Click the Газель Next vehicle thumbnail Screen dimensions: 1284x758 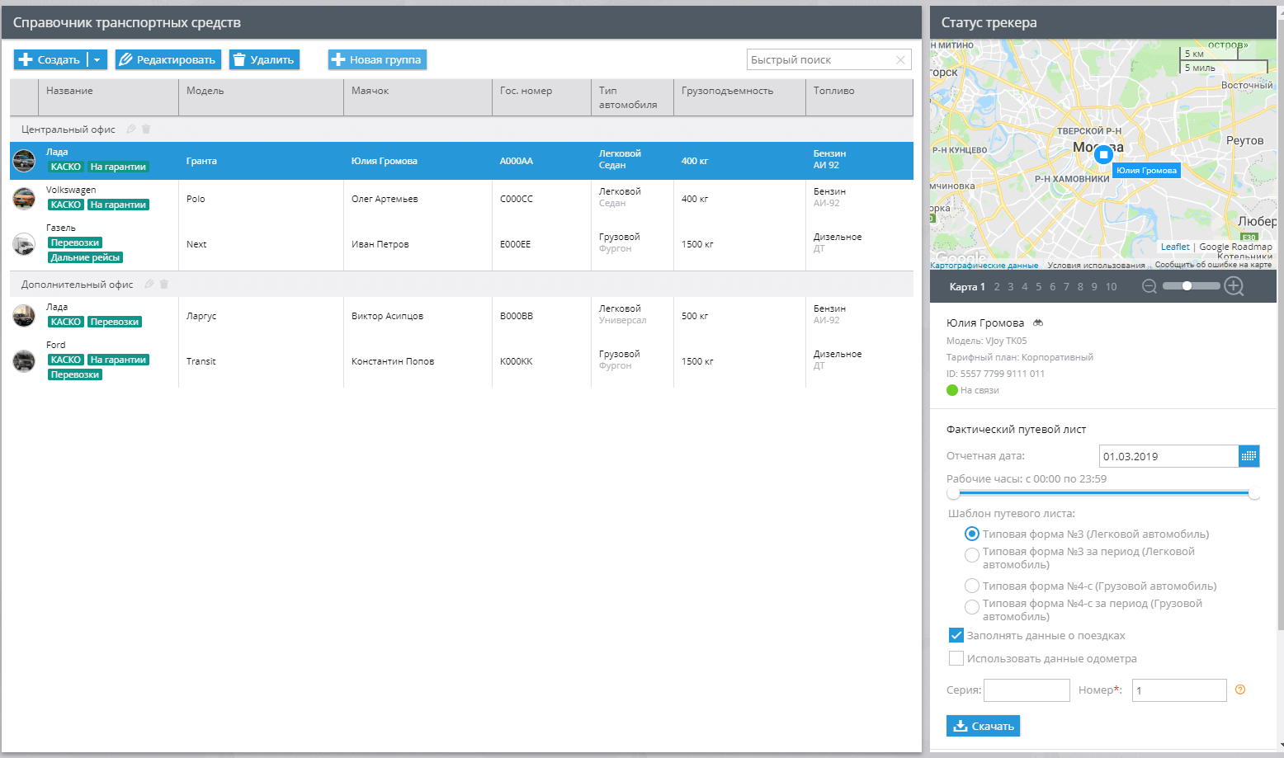point(24,244)
